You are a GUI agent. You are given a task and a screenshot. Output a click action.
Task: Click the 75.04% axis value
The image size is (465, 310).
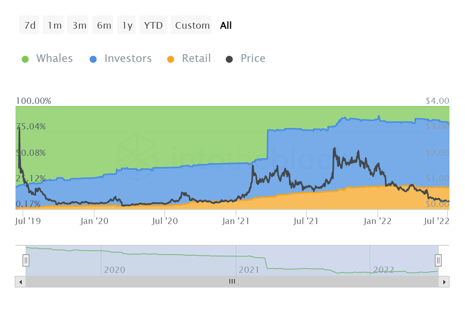click(x=31, y=127)
